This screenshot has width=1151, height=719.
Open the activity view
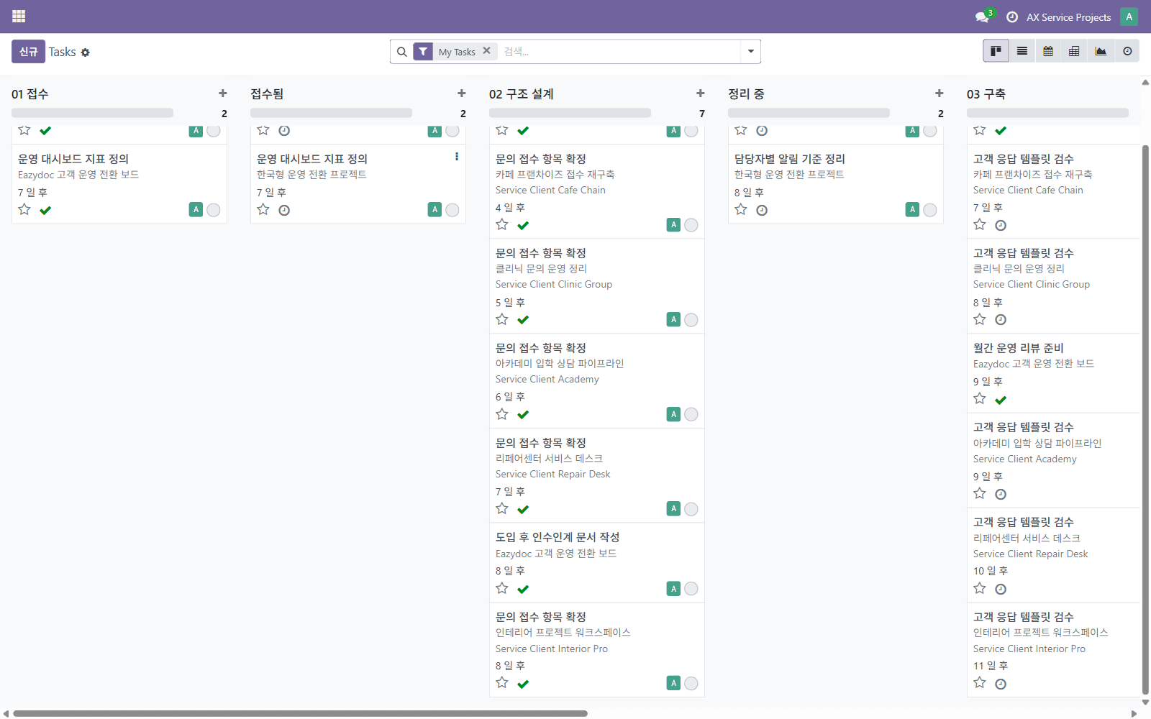1126,51
